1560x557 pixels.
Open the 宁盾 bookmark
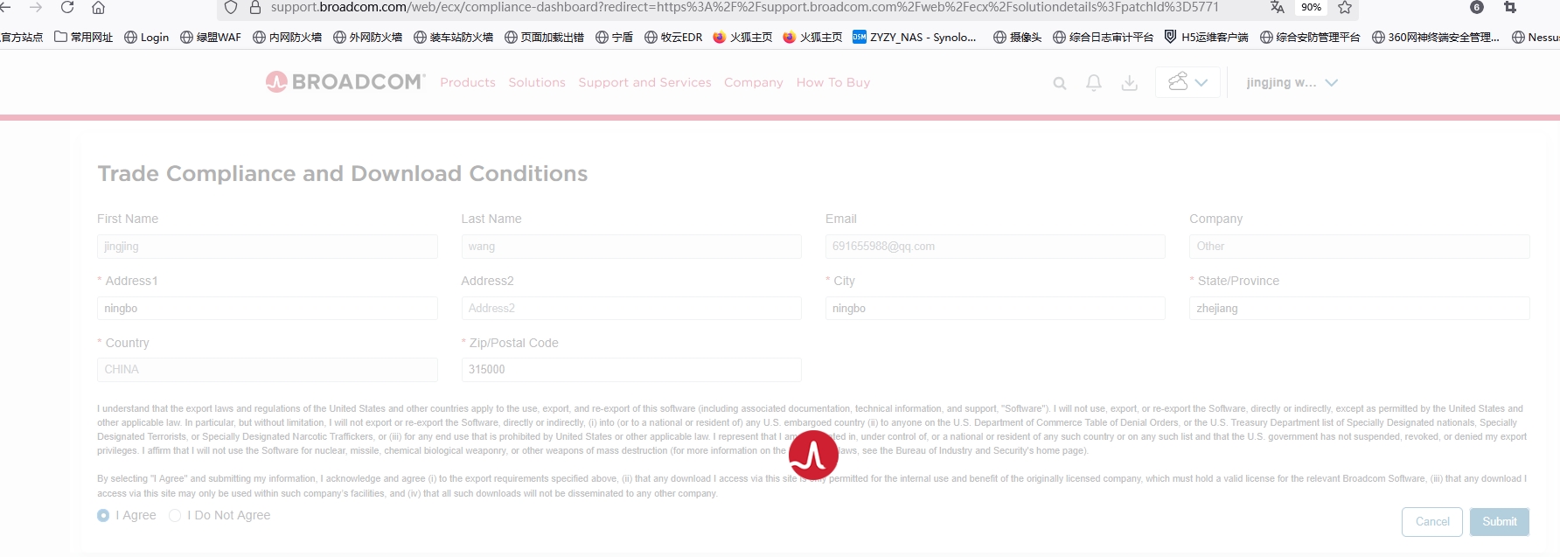(615, 37)
